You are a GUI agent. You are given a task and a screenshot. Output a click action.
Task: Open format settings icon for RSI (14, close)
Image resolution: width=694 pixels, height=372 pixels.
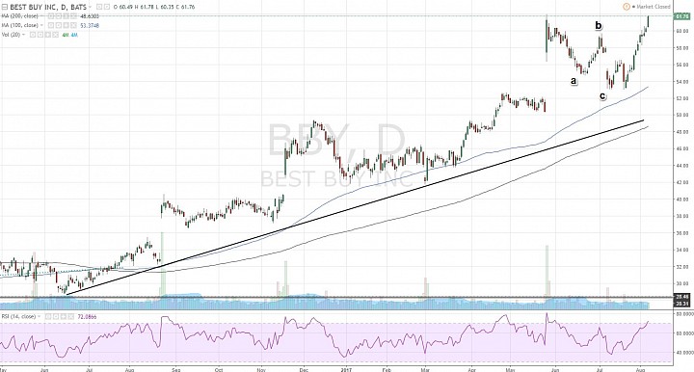[56, 316]
